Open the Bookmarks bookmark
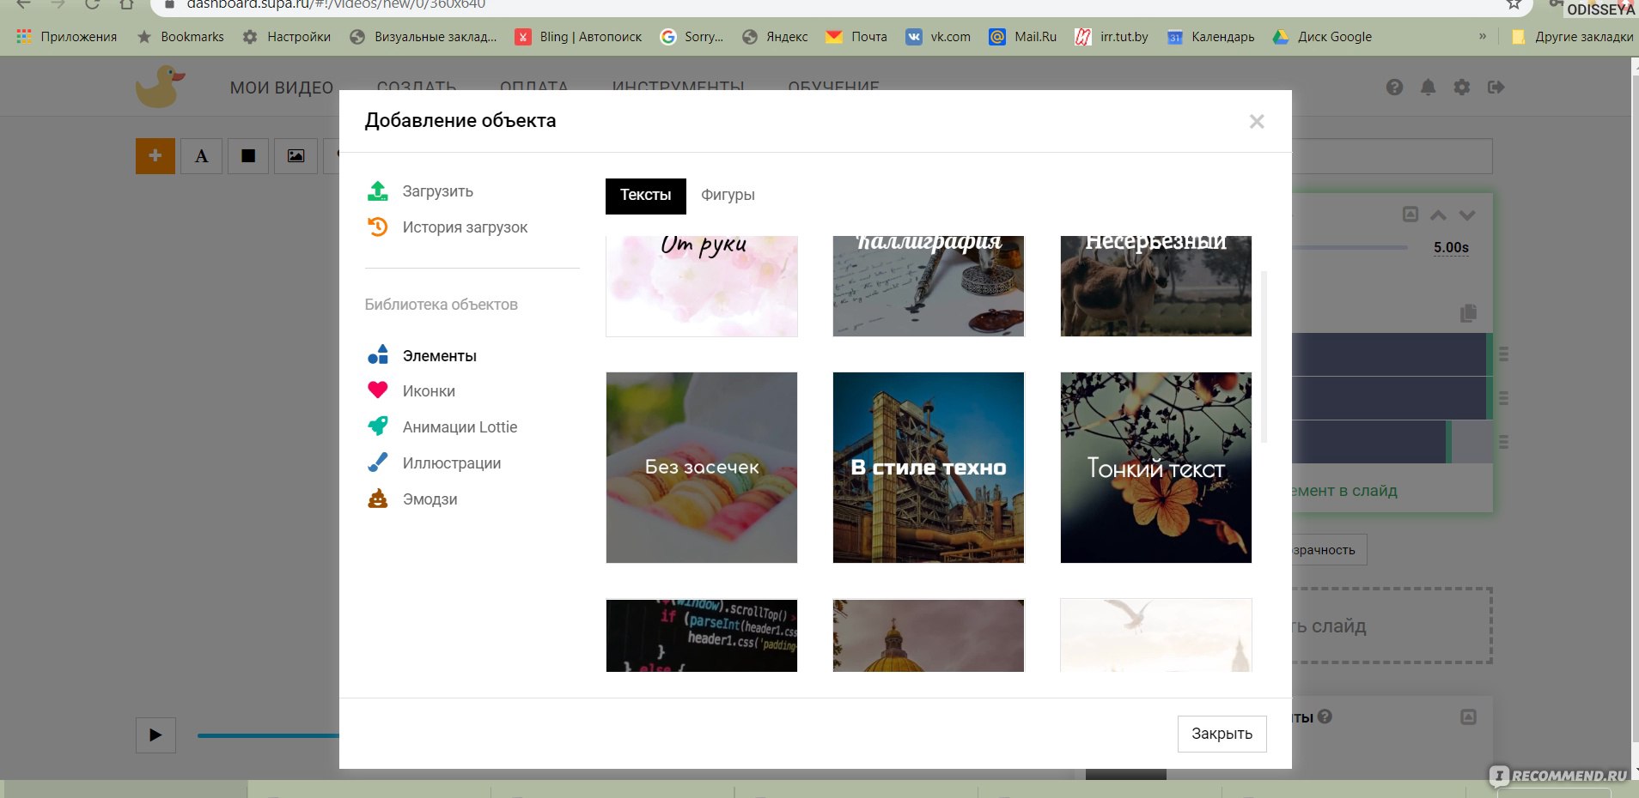 click(180, 36)
